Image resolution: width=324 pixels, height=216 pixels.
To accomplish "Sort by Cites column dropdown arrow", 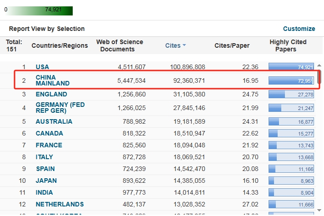I will 184,46.
